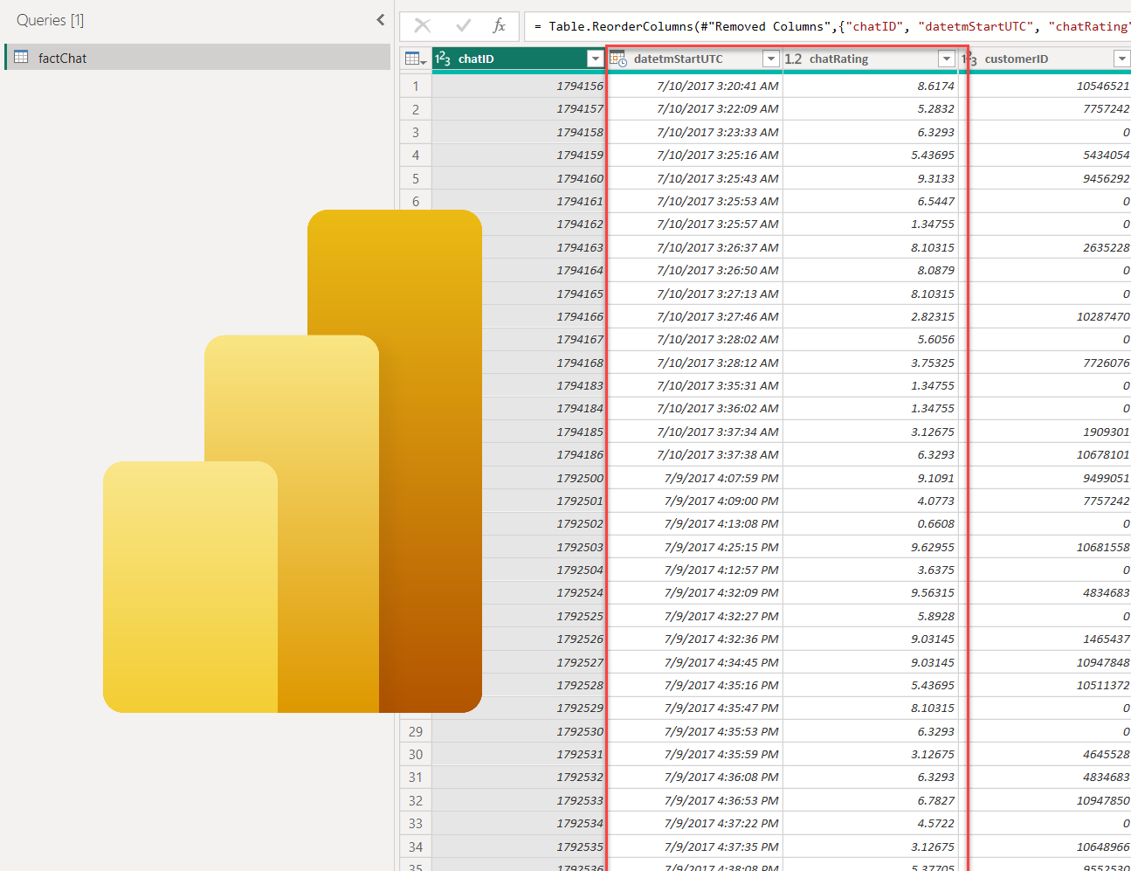
Task: Click chatRating cell 4.5722
Action: coord(870,823)
